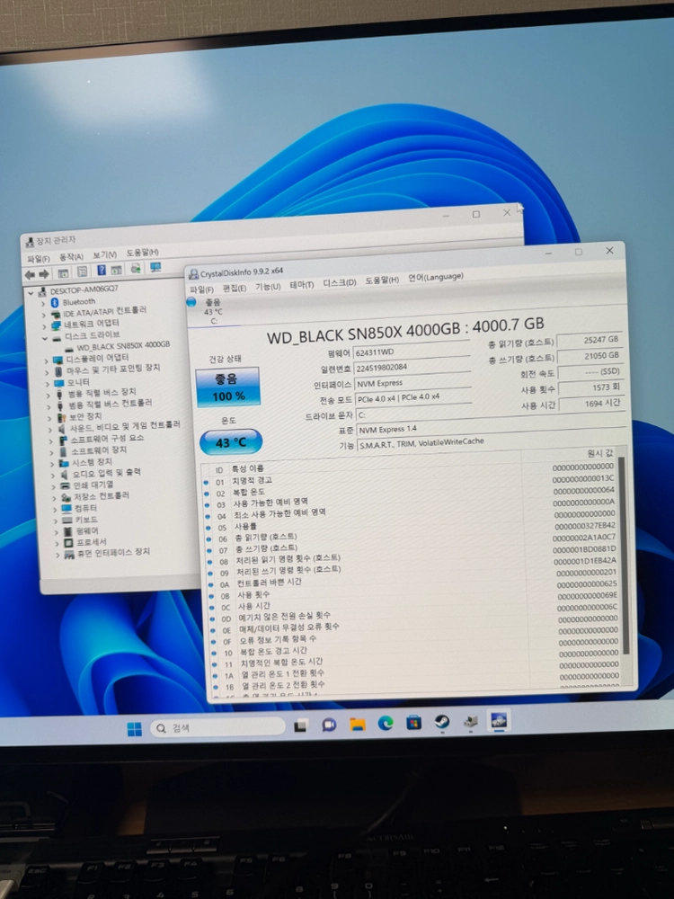Viewport: 674px width, 899px height.
Task: Click the Update driver icon in Device Manager toolbar
Action: pos(136,268)
